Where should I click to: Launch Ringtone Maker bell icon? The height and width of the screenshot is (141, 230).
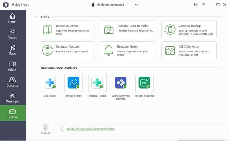[x=109, y=50]
